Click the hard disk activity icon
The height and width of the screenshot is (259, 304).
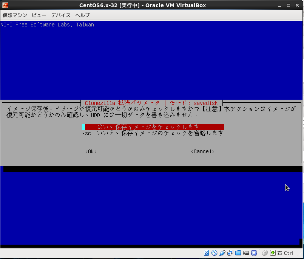tap(207, 253)
